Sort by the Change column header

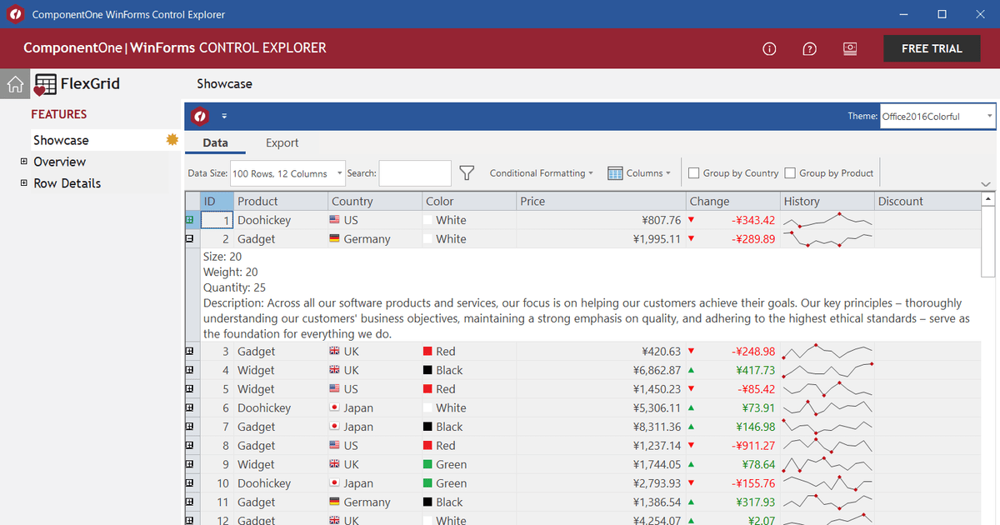(x=732, y=201)
